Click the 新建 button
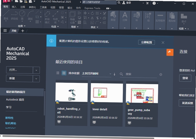 point(19,78)
